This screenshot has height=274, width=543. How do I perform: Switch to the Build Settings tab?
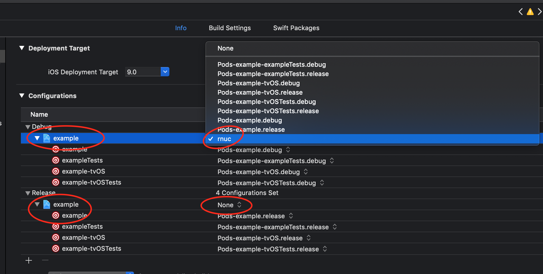(x=230, y=28)
